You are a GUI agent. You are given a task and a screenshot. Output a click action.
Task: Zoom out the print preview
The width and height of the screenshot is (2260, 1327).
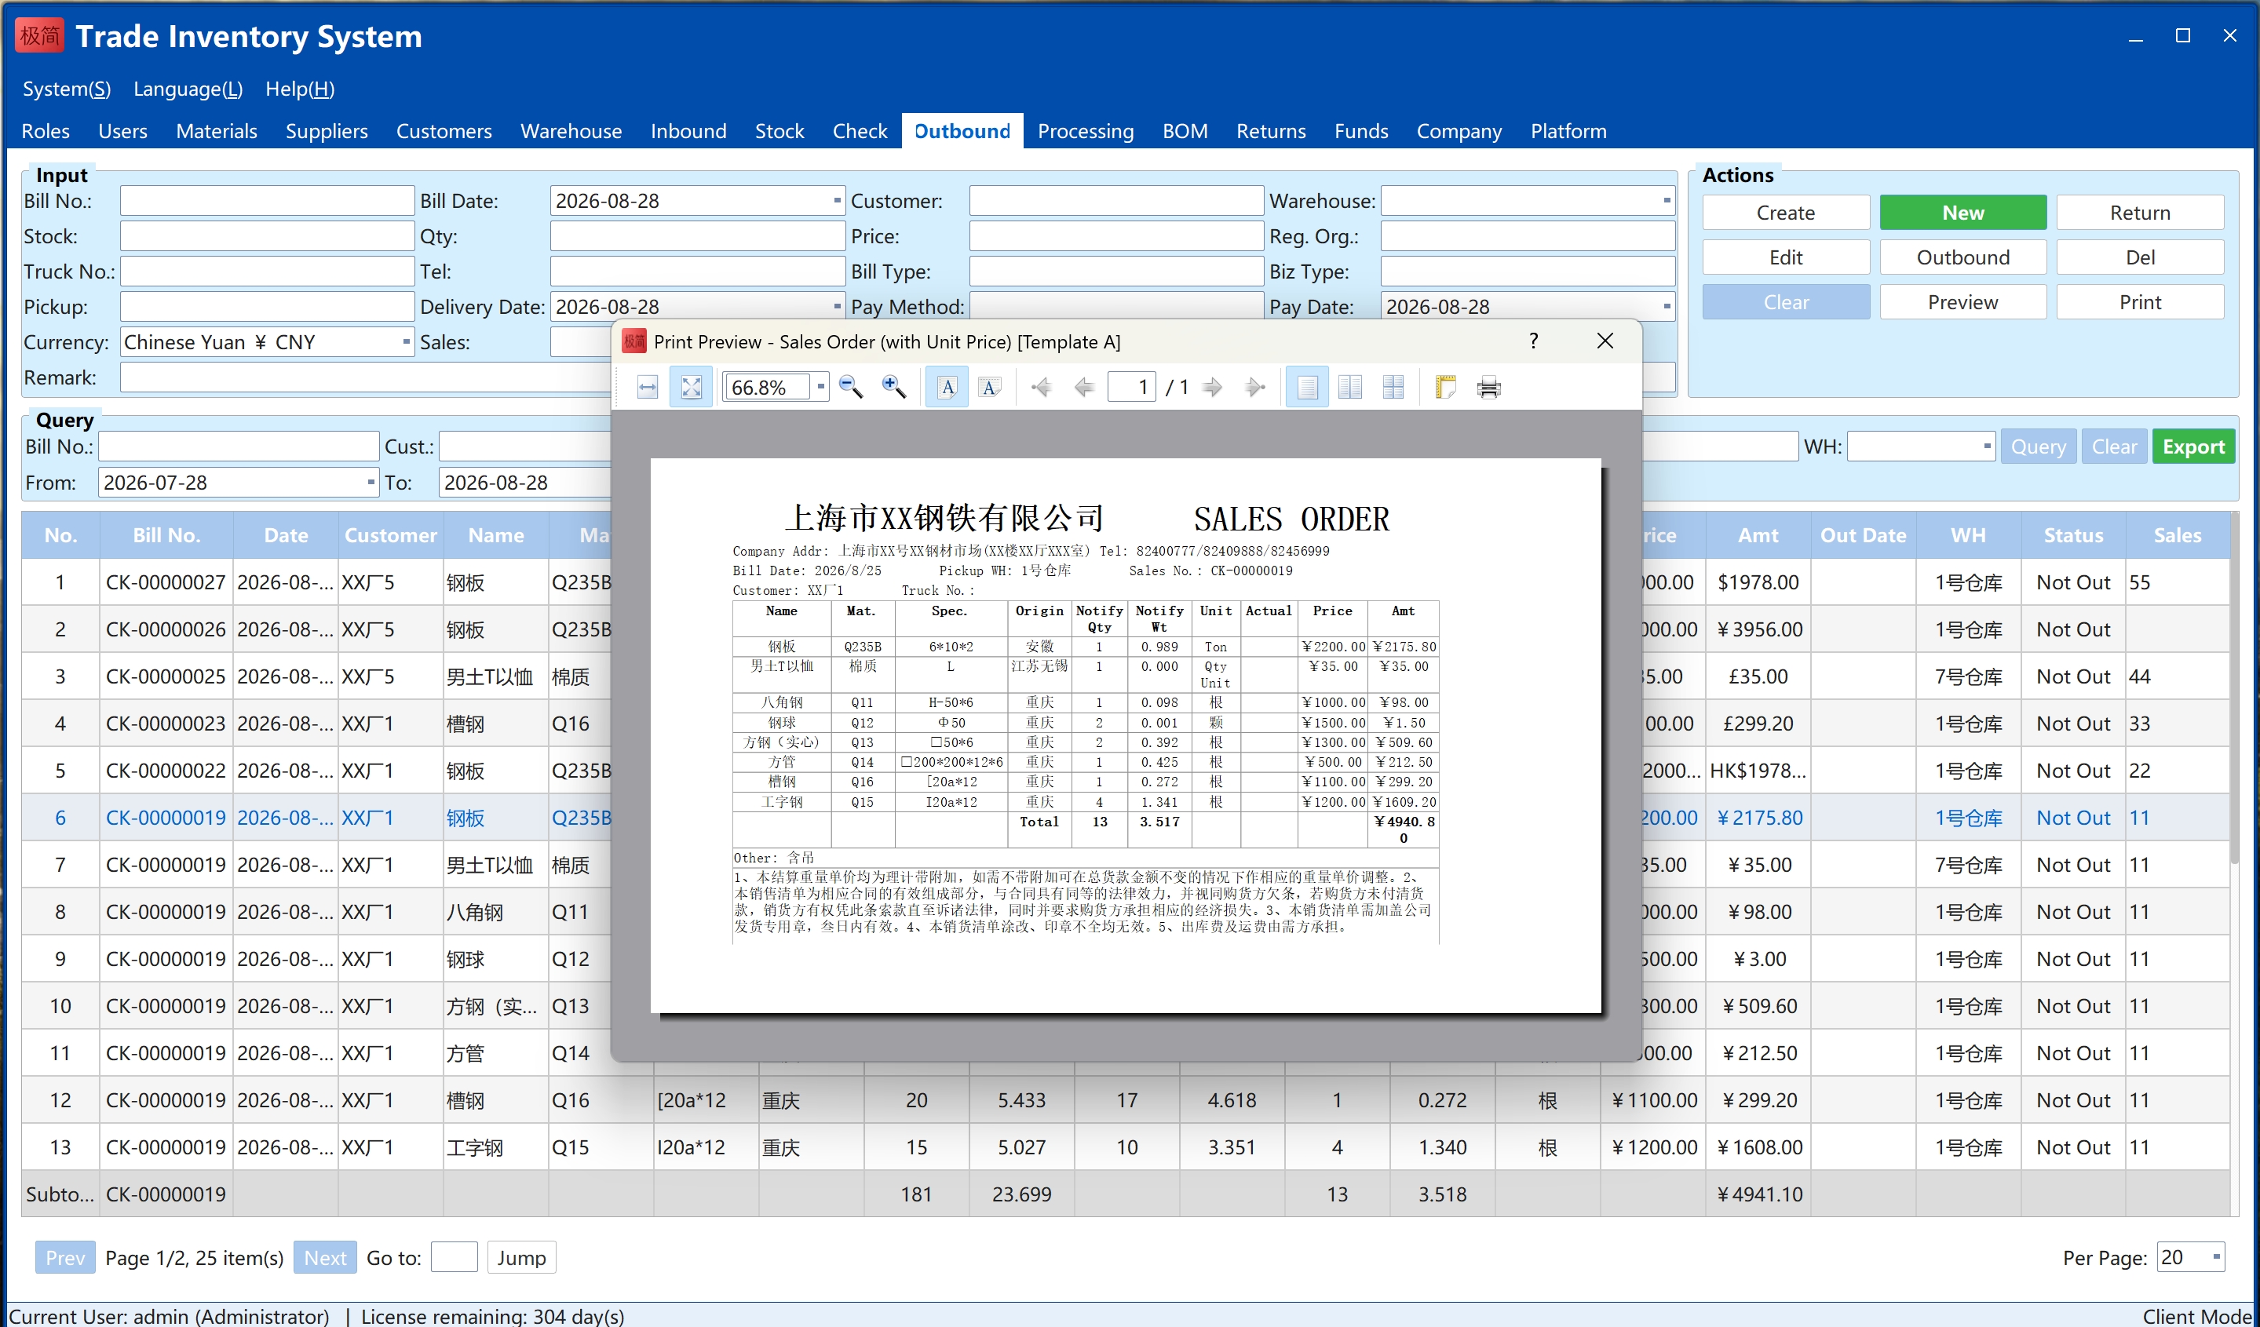coord(850,388)
